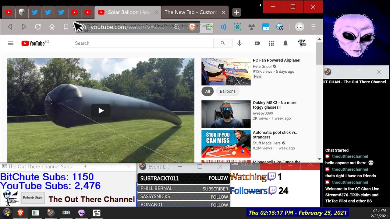Click the YouTube Subs: 2,476 text
Image resolution: width=390 pixels, height=219 pixels.
[50, 186]
